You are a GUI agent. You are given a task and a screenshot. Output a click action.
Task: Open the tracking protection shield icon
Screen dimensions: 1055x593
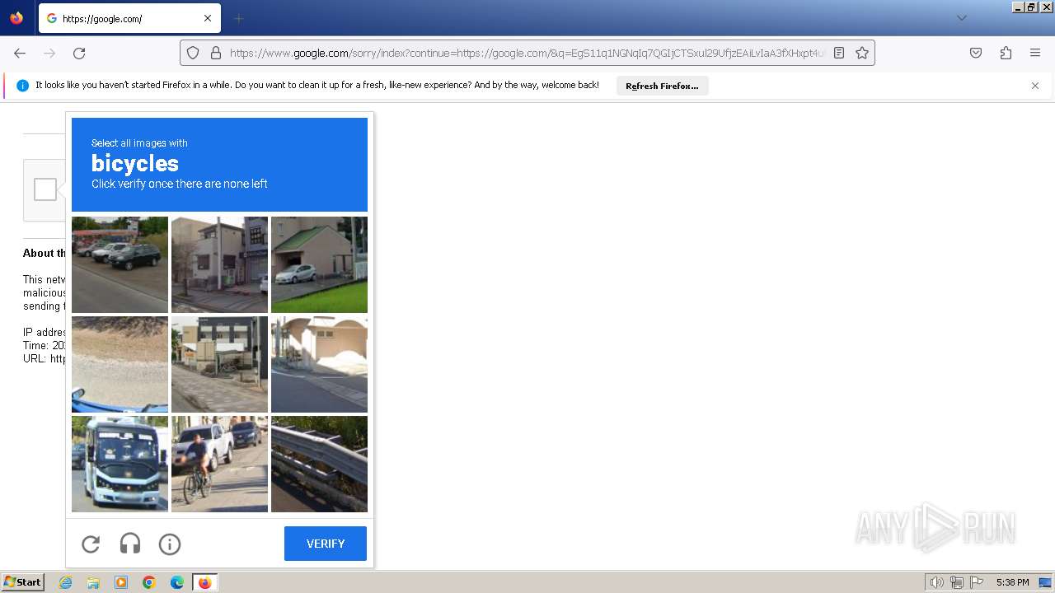tap(193, 53)
